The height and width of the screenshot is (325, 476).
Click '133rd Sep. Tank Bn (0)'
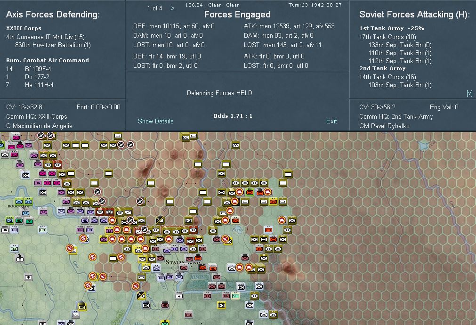click(400, 45)
